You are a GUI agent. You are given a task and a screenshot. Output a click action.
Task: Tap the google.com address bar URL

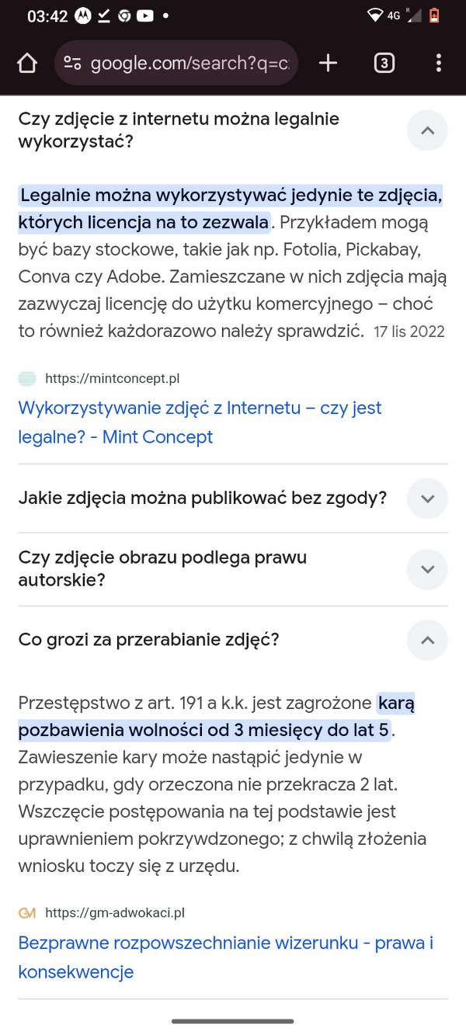click(x=190, y=63)
